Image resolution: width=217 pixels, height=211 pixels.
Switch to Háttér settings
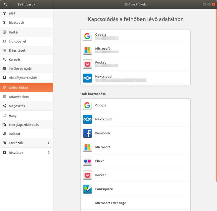[x=27, y=32]
